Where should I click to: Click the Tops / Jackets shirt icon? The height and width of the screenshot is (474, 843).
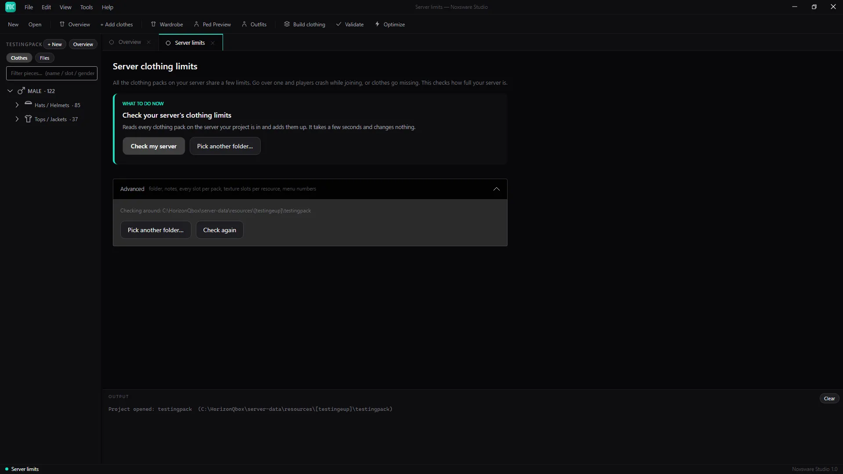(x=28, y=119)
